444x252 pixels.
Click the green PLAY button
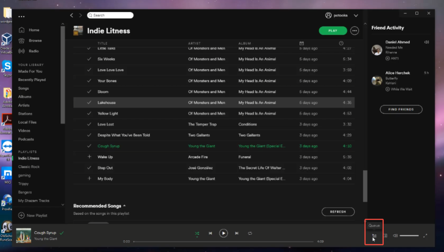tap(333, 31)
